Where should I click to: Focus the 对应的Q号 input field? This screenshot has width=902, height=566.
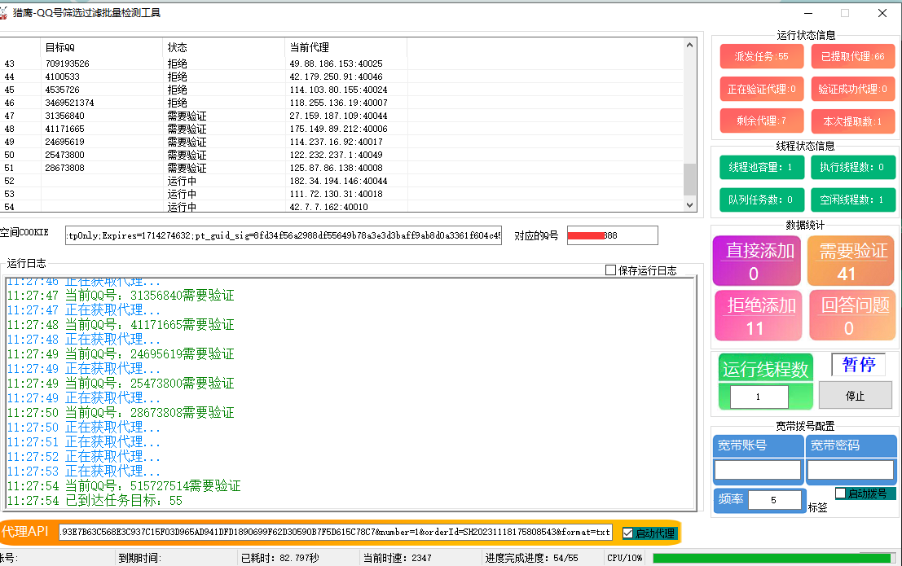pos(612,235)
